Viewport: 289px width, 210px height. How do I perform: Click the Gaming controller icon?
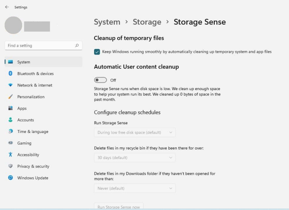coord(11,143)
